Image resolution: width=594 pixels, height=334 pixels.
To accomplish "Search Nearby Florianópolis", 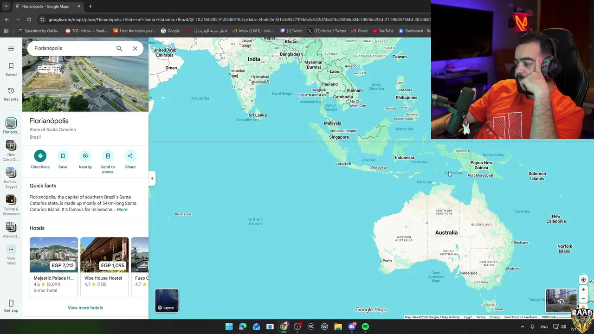I will (x=85, y=159).
